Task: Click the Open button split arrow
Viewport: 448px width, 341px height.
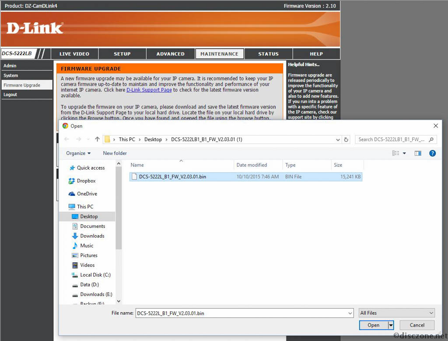Action: tap(391, 325)
